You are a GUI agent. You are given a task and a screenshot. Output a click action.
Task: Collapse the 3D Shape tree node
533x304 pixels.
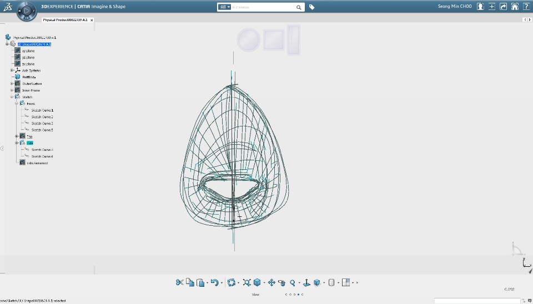(7, 44)
